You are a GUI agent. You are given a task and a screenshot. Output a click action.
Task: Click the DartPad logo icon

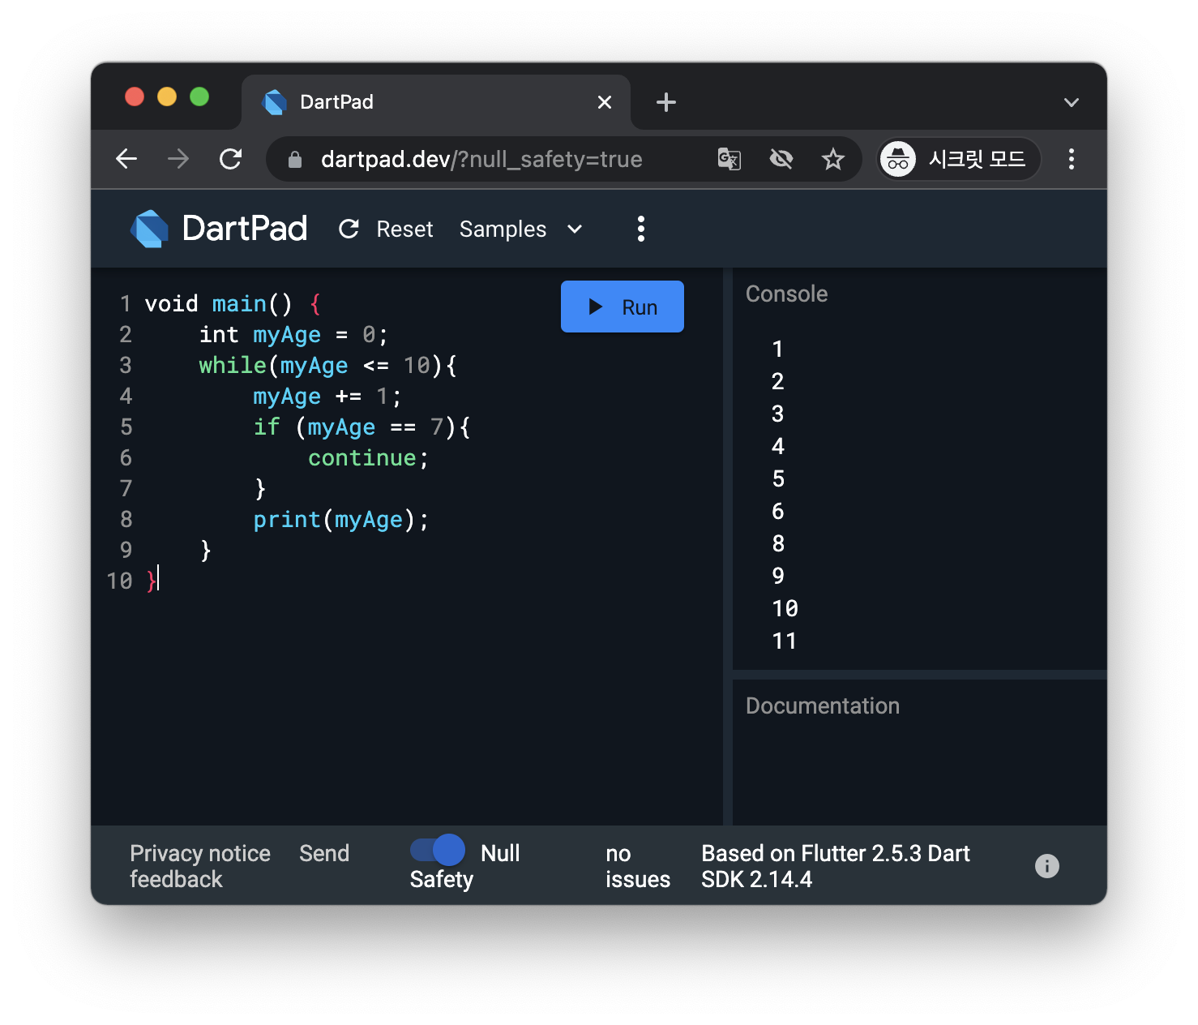pos(150,229)
